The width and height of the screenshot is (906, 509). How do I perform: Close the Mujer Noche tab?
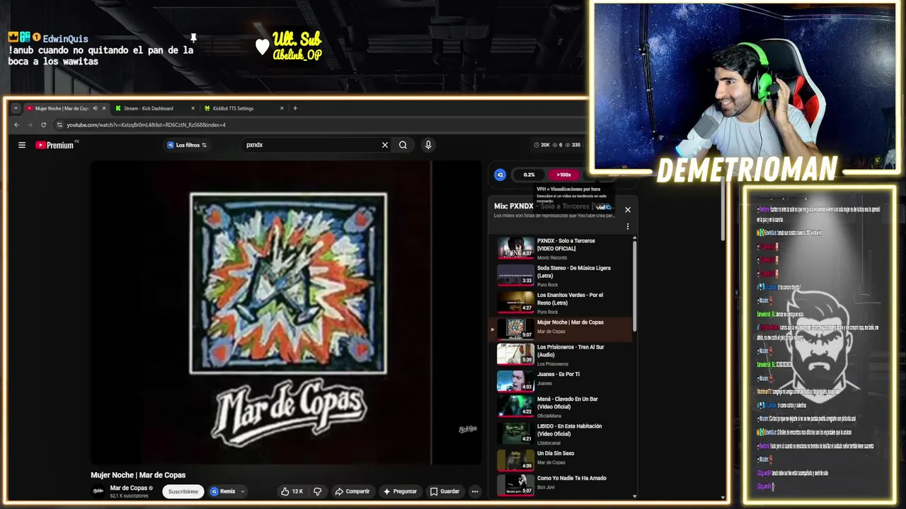pyautogui.click(x=104, y=108)
